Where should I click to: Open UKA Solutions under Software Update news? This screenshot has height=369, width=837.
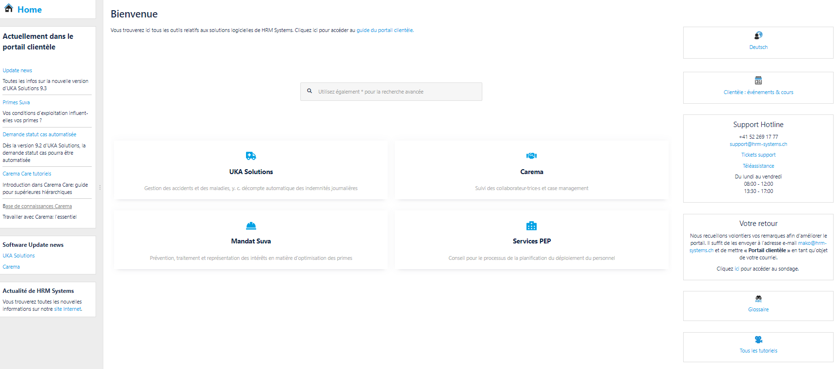[19, 256]
